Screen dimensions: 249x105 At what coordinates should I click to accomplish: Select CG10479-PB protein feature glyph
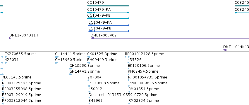click(109, 31)
